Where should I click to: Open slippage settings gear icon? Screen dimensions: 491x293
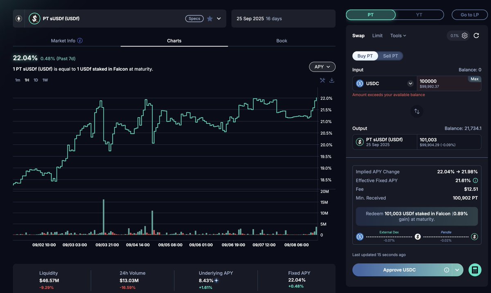pos(465,36)
